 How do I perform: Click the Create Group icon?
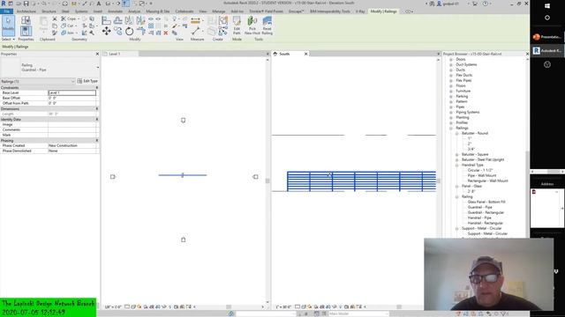(223, 20)
